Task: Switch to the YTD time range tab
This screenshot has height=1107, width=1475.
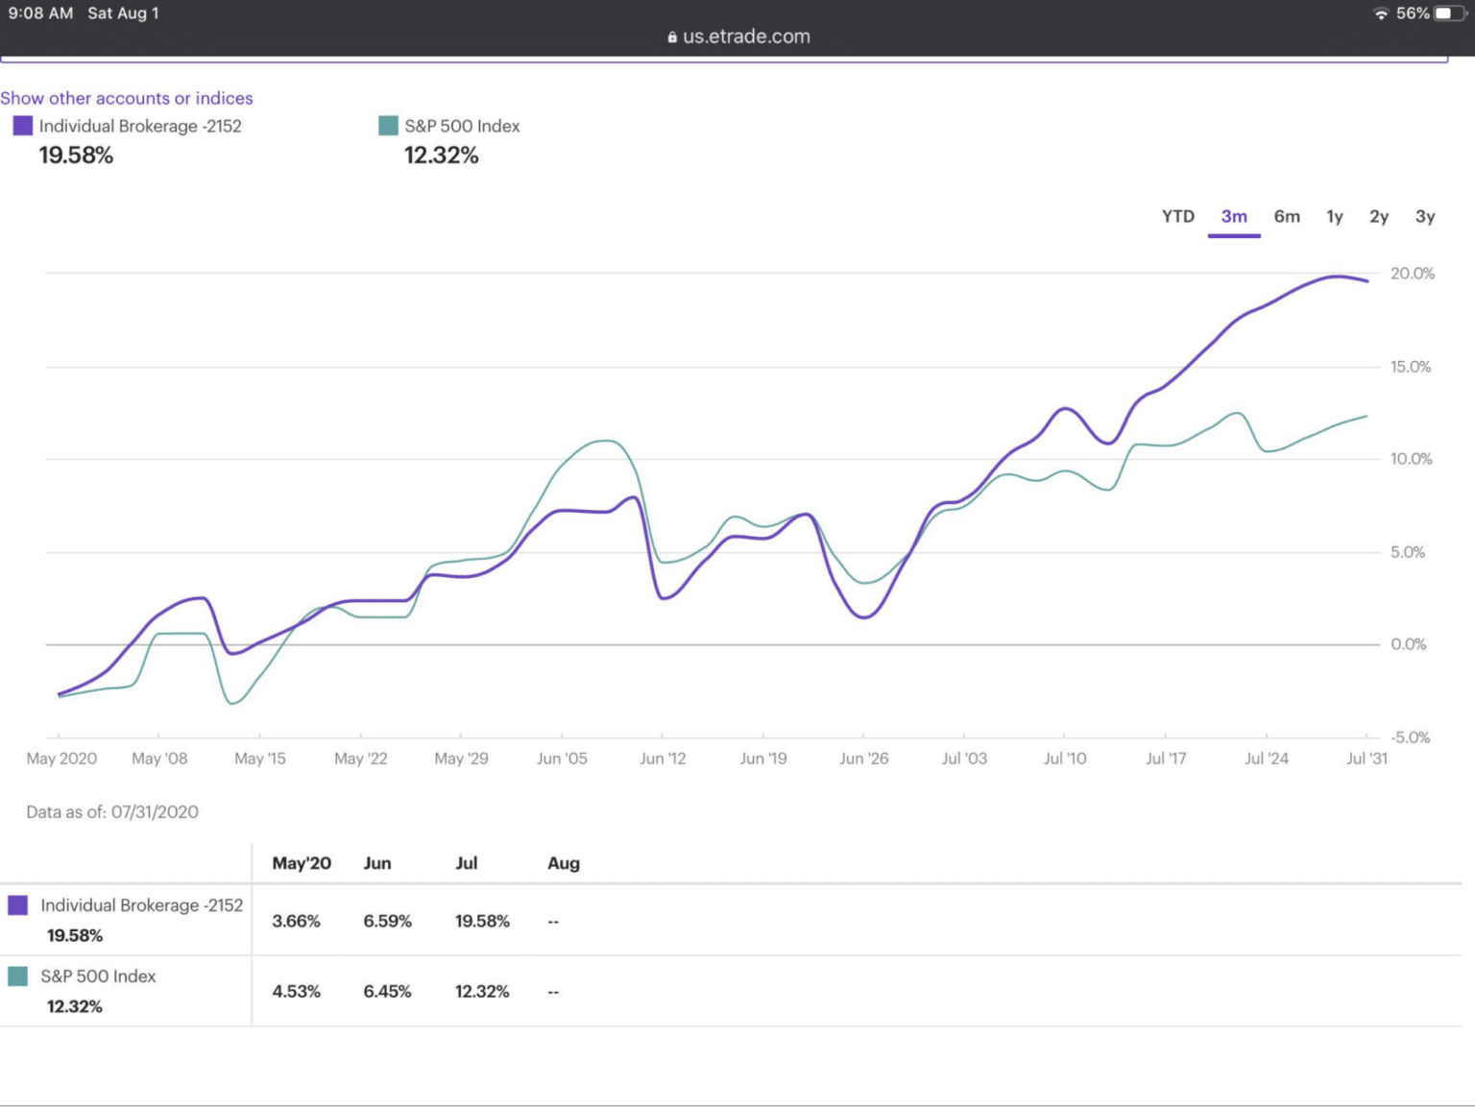Action: pos(1178,216)
